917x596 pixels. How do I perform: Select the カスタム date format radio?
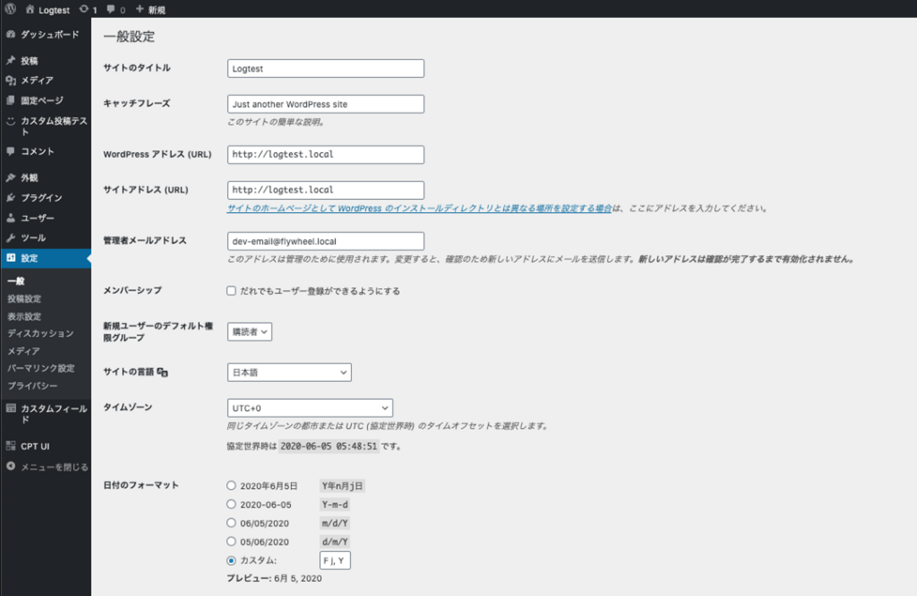click(231, 560)
